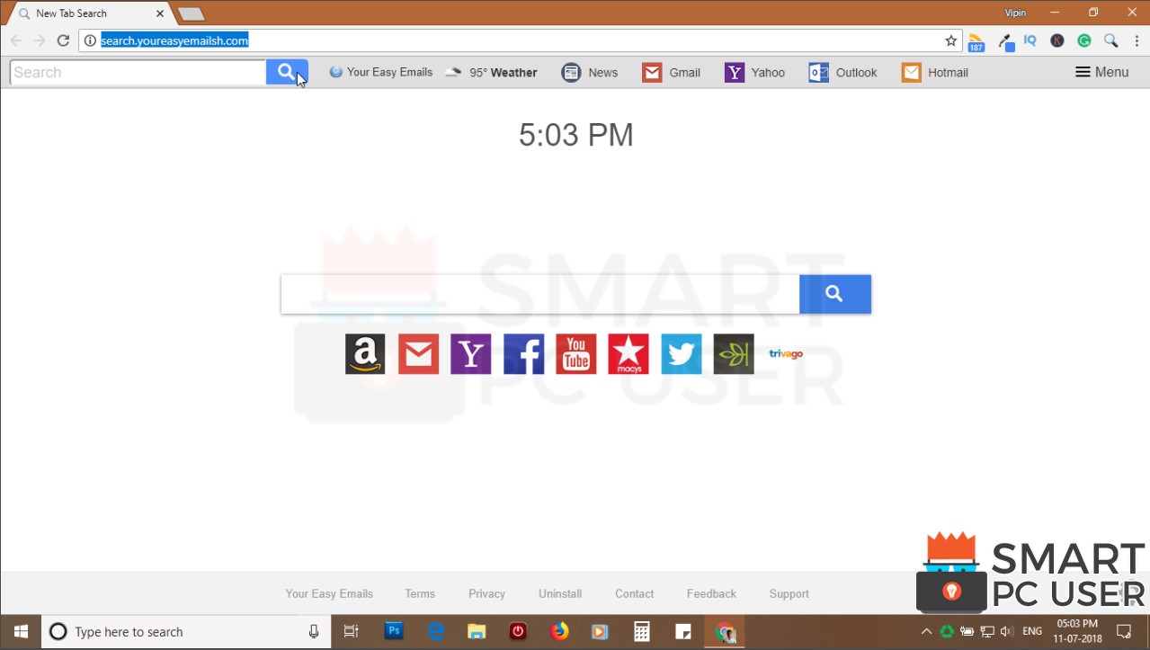Image resolution: width=1150 pixels, height=650 pixels.
Task: Open Firefox from the taskbar
Action: pos(559,632)
